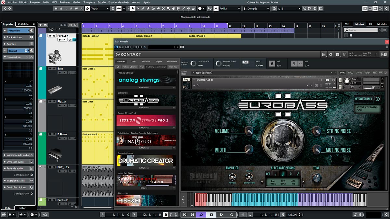Toggle monitor on E Piano track
The width and height of the screenshot is (390, 219).
tap(65, 139)
